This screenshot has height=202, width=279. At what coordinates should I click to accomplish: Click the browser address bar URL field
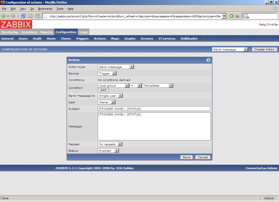(x=132, y=16)
